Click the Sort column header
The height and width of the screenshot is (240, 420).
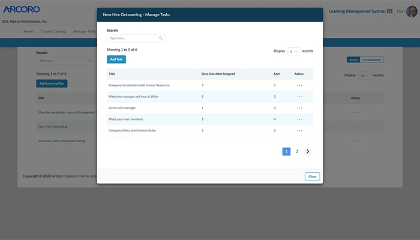coord(277,74)
